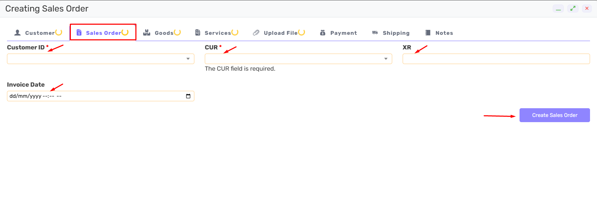
Task: Focus the XR exchange rate input field
Action: point(496,59)
